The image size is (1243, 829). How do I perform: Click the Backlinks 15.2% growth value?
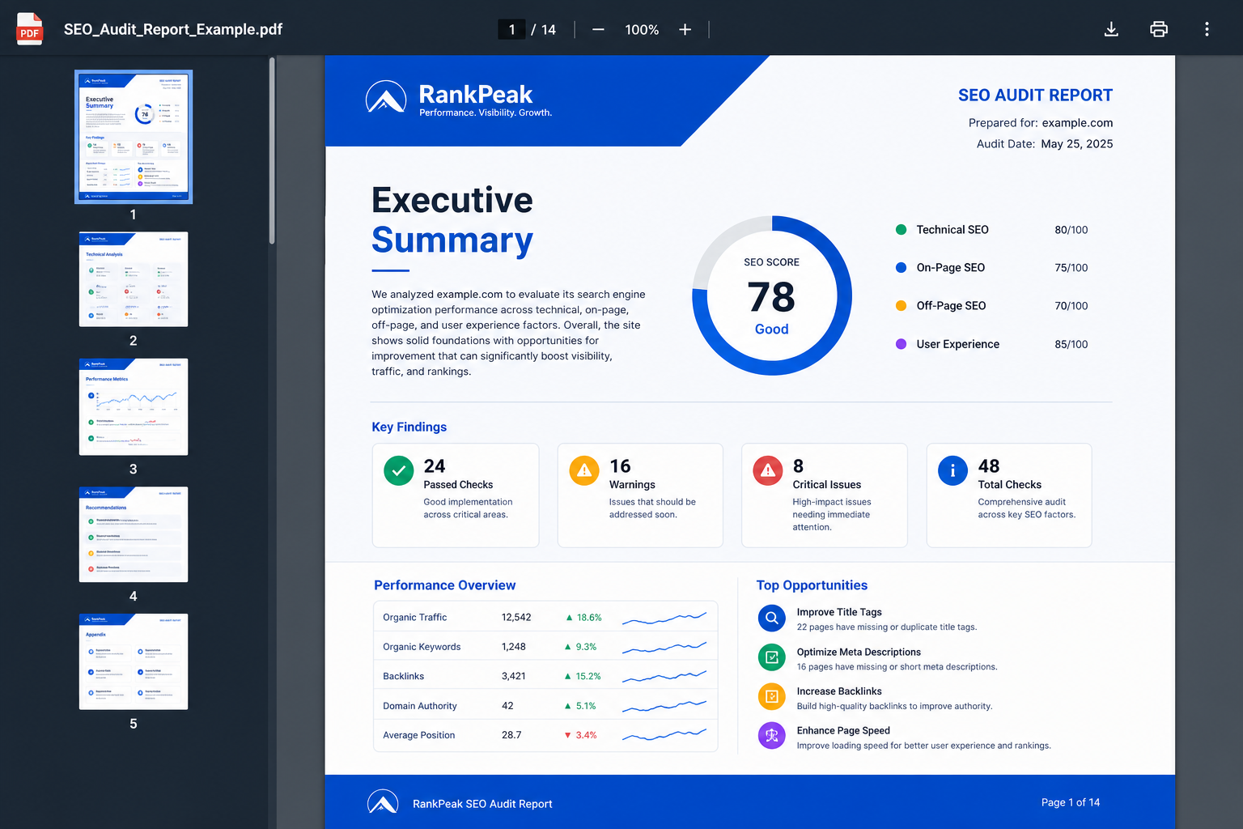tap(588, 676)
